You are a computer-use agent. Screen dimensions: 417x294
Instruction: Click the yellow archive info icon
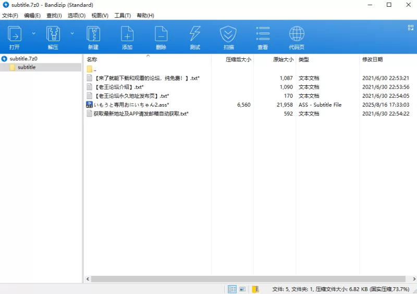point(255,289)
